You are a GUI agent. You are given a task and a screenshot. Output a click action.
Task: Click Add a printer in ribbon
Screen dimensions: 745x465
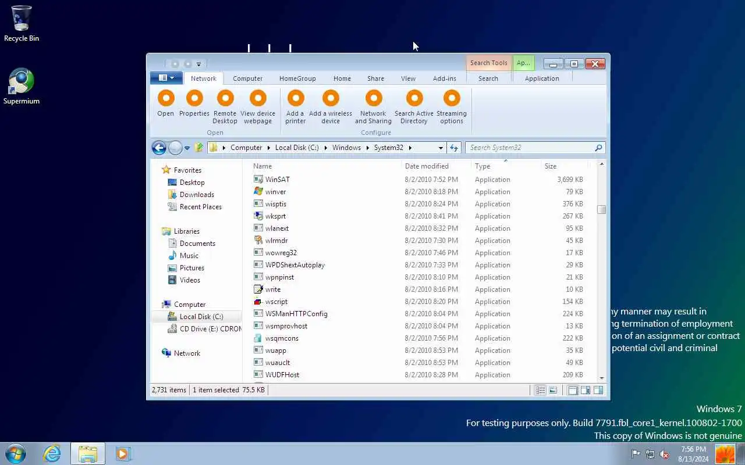click(x=295, y=107)
